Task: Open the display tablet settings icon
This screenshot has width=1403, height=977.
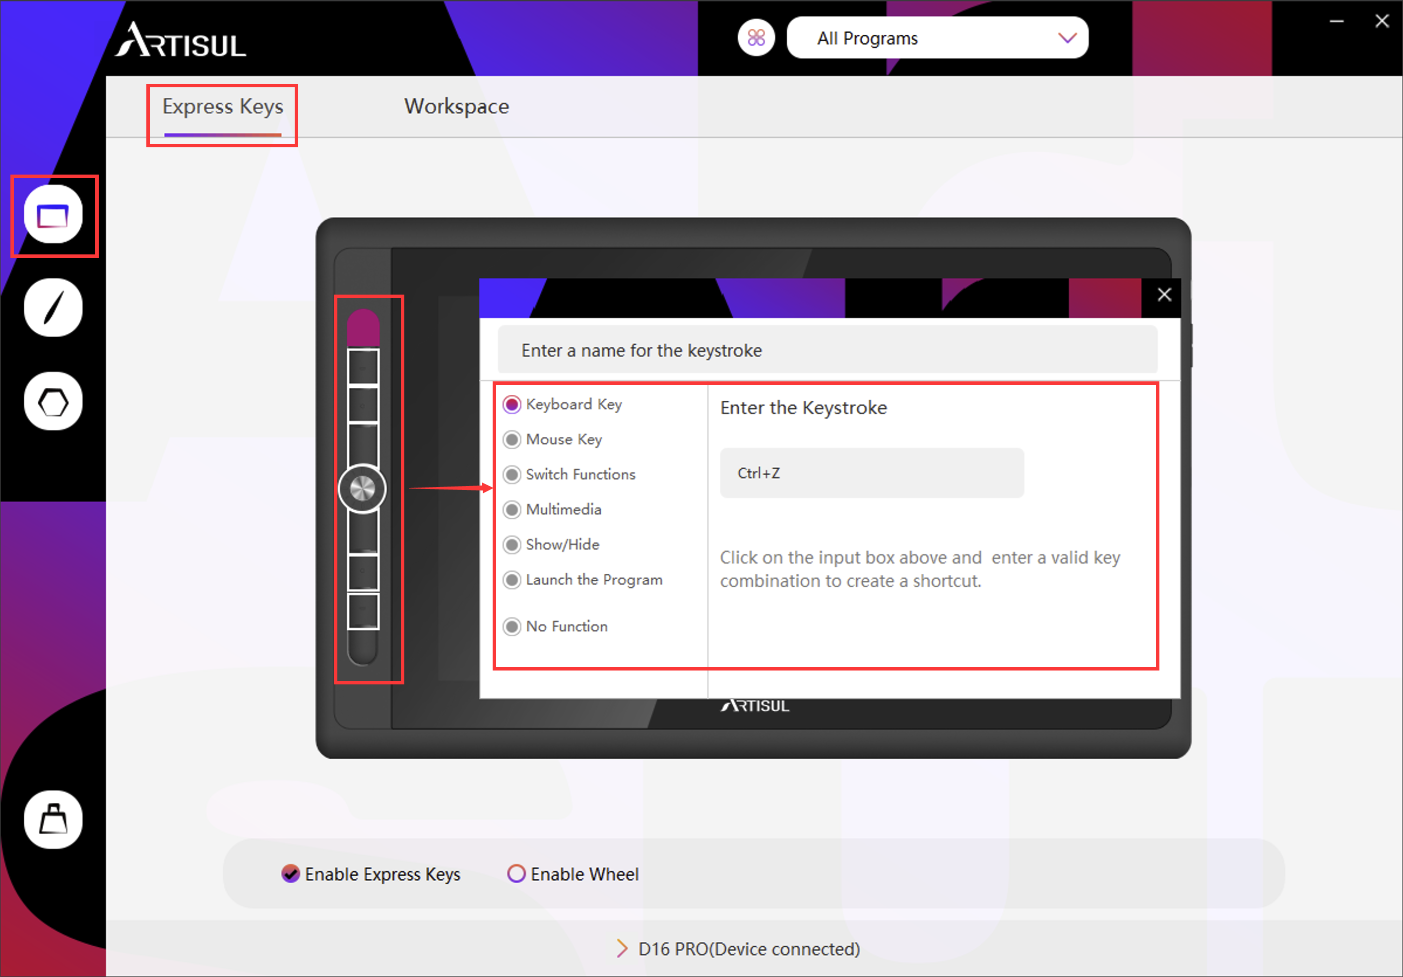Action: point(53,215)
